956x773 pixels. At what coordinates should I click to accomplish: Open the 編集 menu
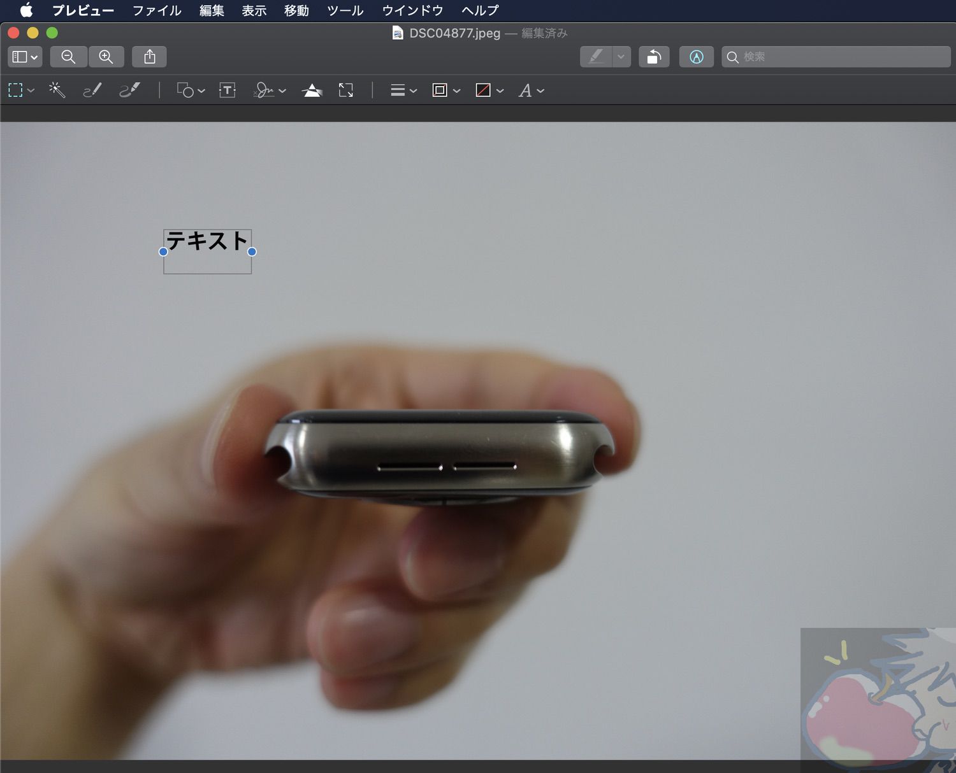click(212, 10)
